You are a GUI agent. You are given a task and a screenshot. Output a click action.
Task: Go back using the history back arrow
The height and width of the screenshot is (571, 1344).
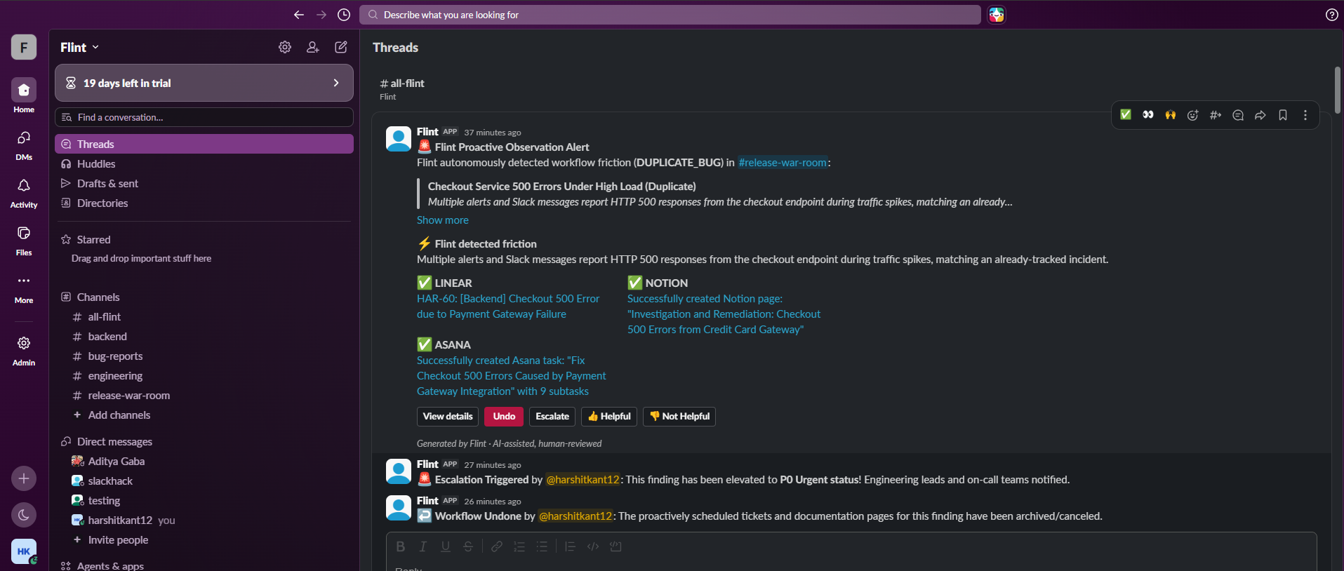coord(299,15)
